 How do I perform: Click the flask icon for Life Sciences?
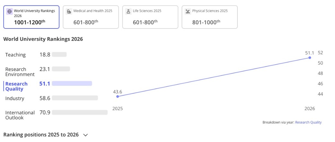pos(128,11)
